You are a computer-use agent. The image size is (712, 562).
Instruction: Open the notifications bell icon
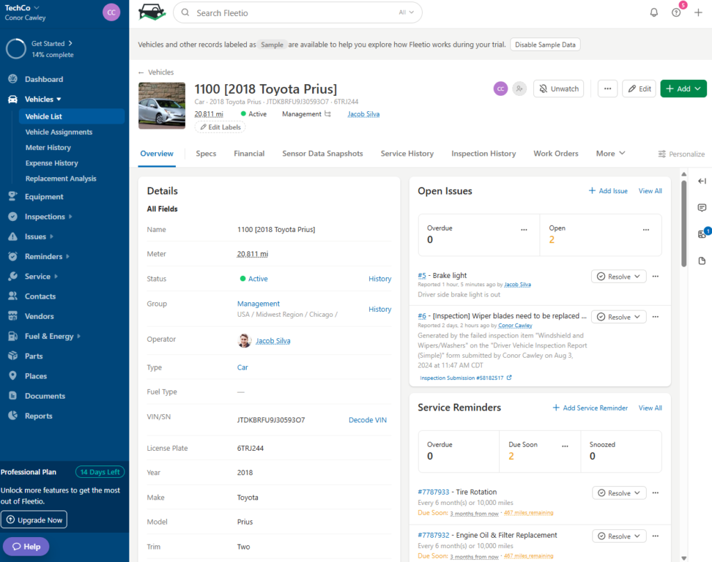654,12
